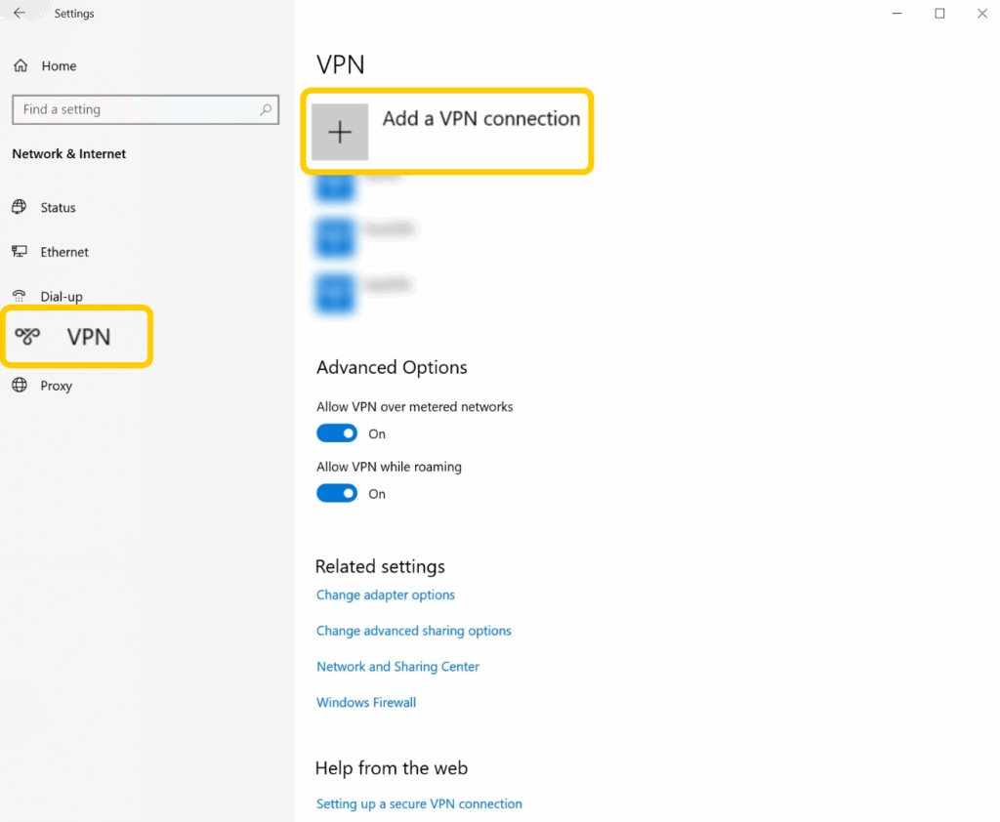Image resolution: width=1000 pixels, height=822 pixels.
Task: Click the Dial-up icon
Action: point(20,296)
